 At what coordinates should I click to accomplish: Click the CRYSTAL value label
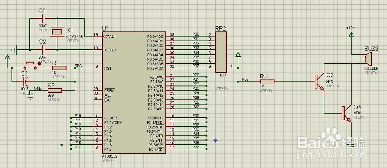(75, 36)
